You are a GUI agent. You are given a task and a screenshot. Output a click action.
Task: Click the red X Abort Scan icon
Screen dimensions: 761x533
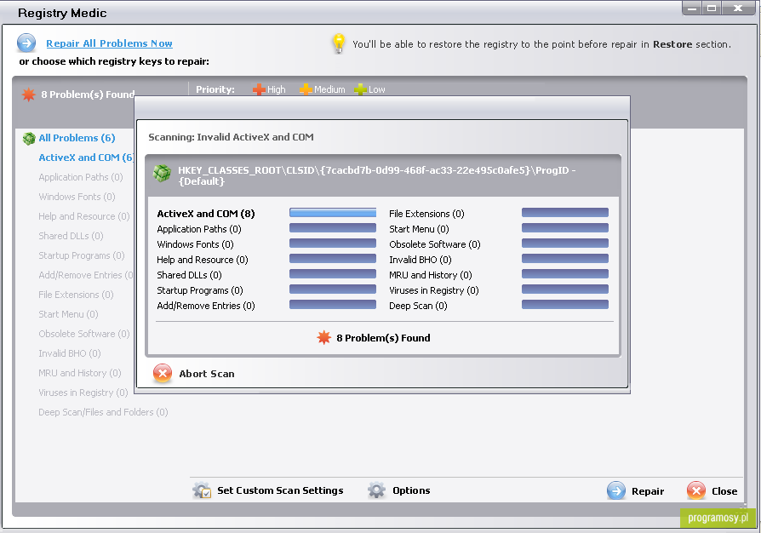click(x=163, y=373)
